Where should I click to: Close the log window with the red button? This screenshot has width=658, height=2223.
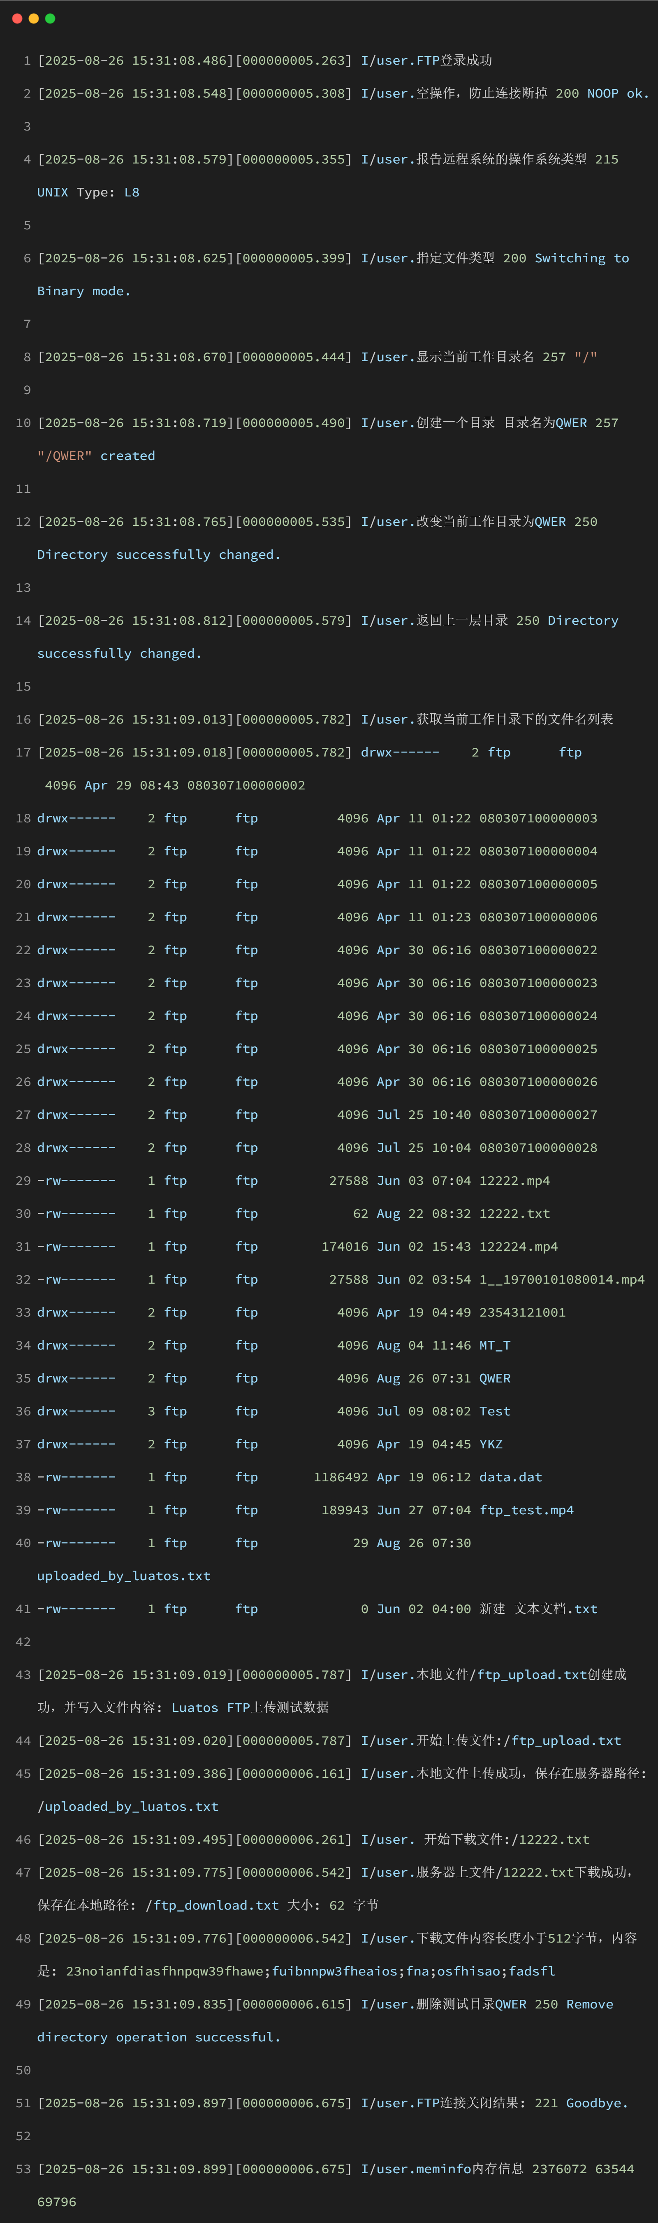pyautogui.click(x=17, y=18)
